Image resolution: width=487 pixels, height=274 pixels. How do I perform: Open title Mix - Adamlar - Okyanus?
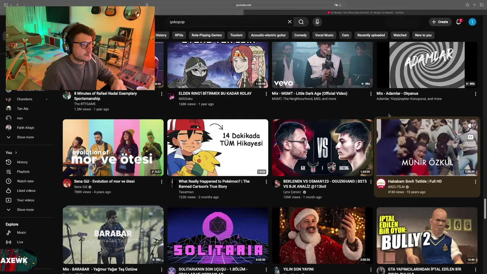(x=397, y=94)
